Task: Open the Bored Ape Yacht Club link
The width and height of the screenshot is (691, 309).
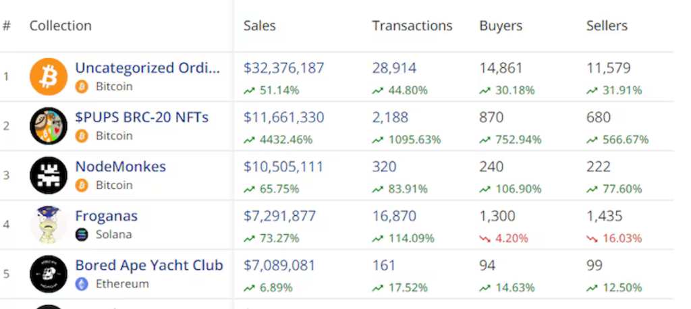Action: point(148,265)
